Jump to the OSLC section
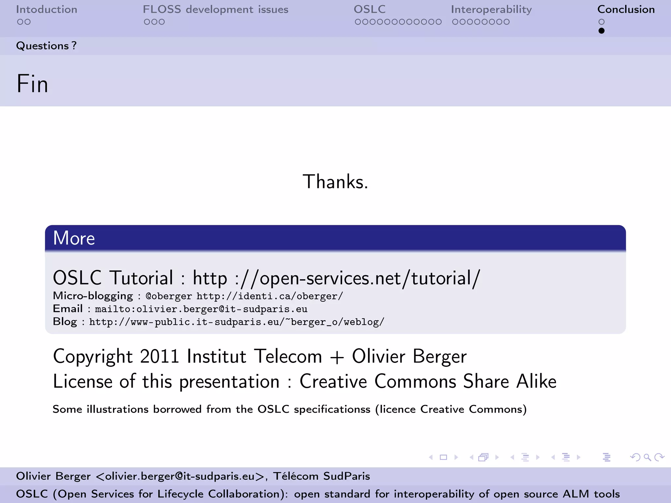 click(370, 9)
